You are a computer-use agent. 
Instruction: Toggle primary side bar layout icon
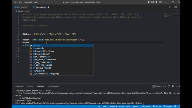149,2
